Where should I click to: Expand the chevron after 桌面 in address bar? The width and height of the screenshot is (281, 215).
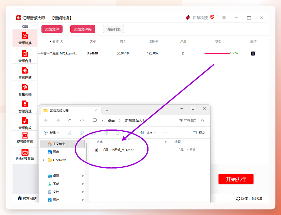(x=120, y=120)
